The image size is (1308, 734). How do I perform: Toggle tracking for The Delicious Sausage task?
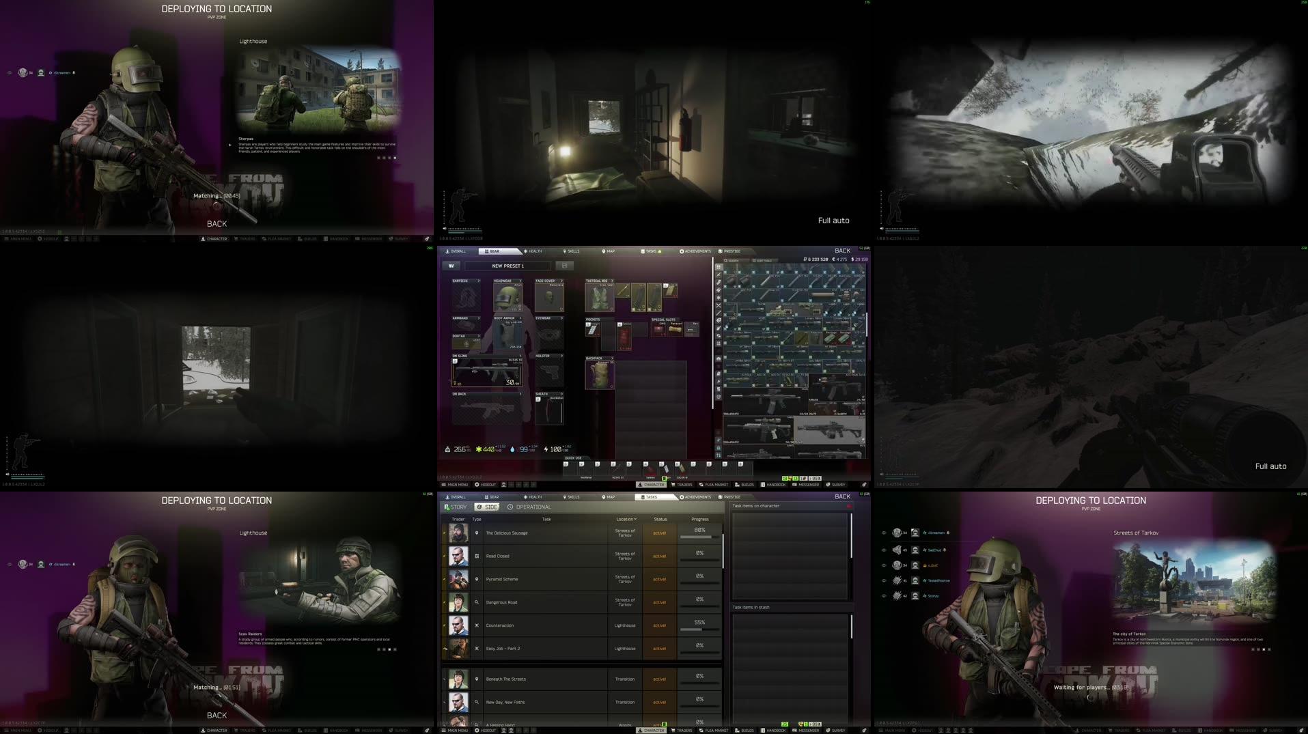[445, 533]
